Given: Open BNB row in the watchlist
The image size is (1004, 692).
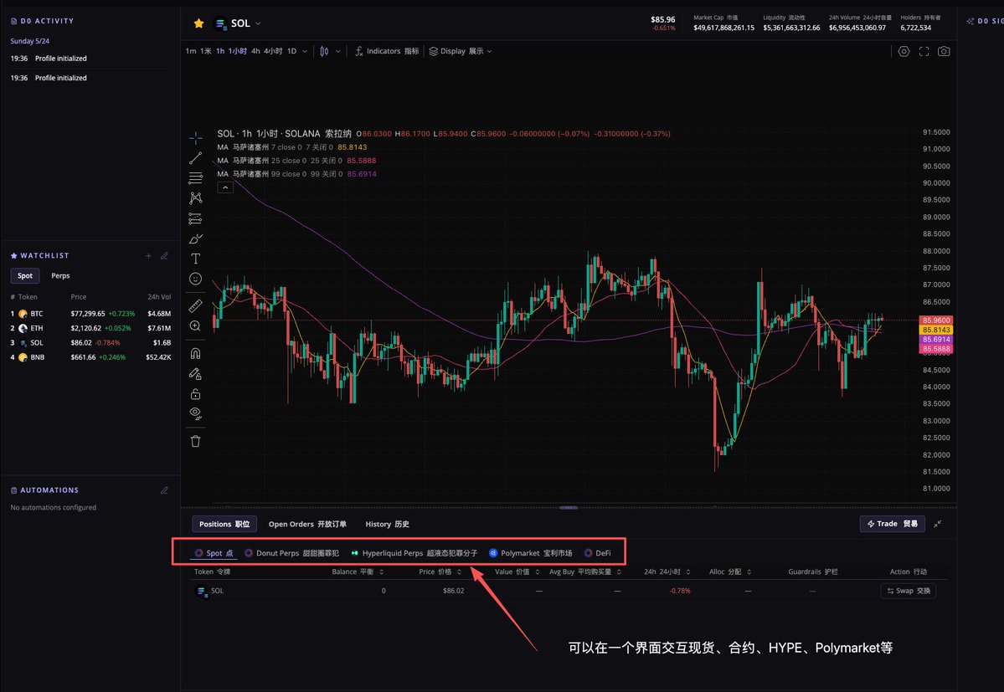Looking at the screenshot, I should [x=90, y=357].
